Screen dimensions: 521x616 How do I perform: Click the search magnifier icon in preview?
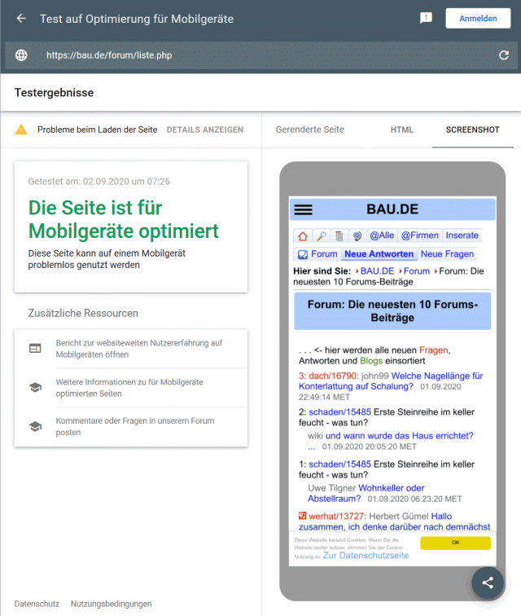tap(322, 235)
